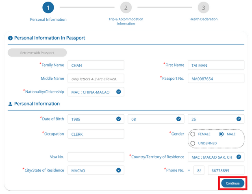Open the City/State of Residence dropdown
Screen dimensions: 252x194
96,170
